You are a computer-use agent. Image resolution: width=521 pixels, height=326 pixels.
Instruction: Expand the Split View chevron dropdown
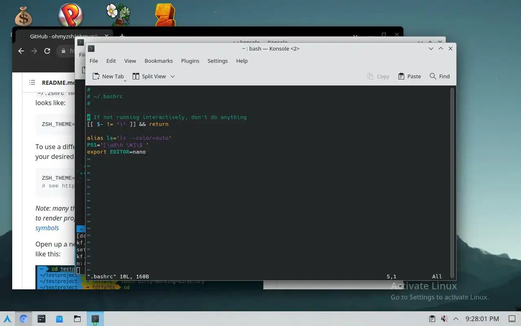pos(173,76)
